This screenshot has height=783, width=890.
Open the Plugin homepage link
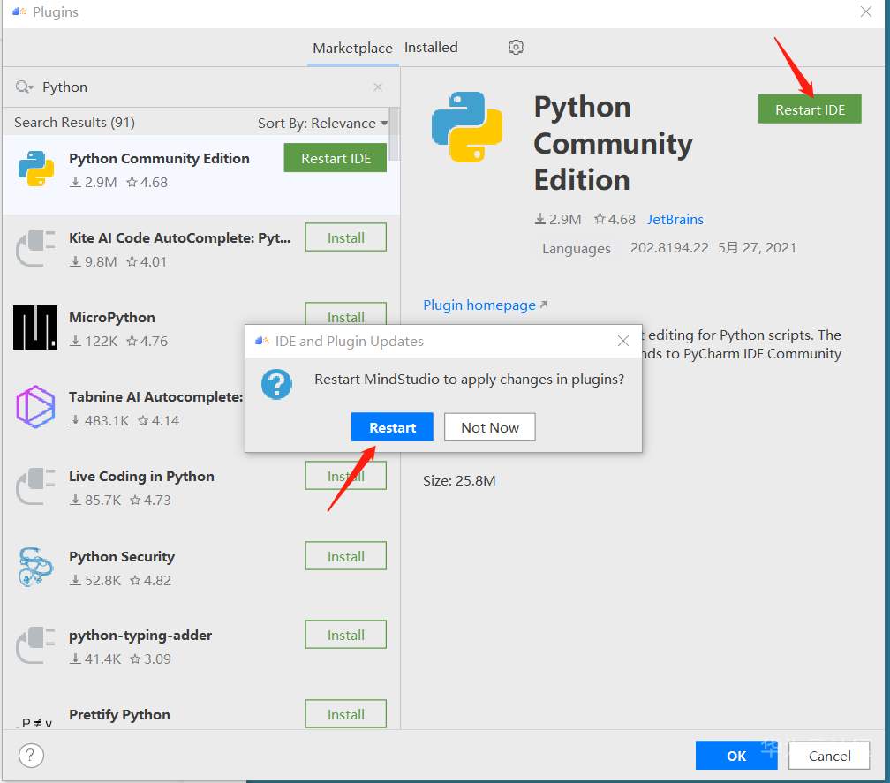(x=485, y=305)
